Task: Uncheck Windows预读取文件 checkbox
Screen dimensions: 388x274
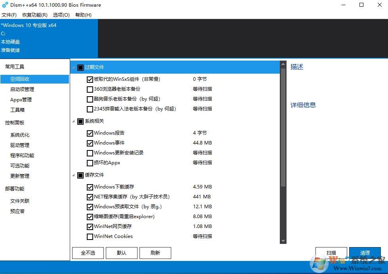Action: point(90,207)
